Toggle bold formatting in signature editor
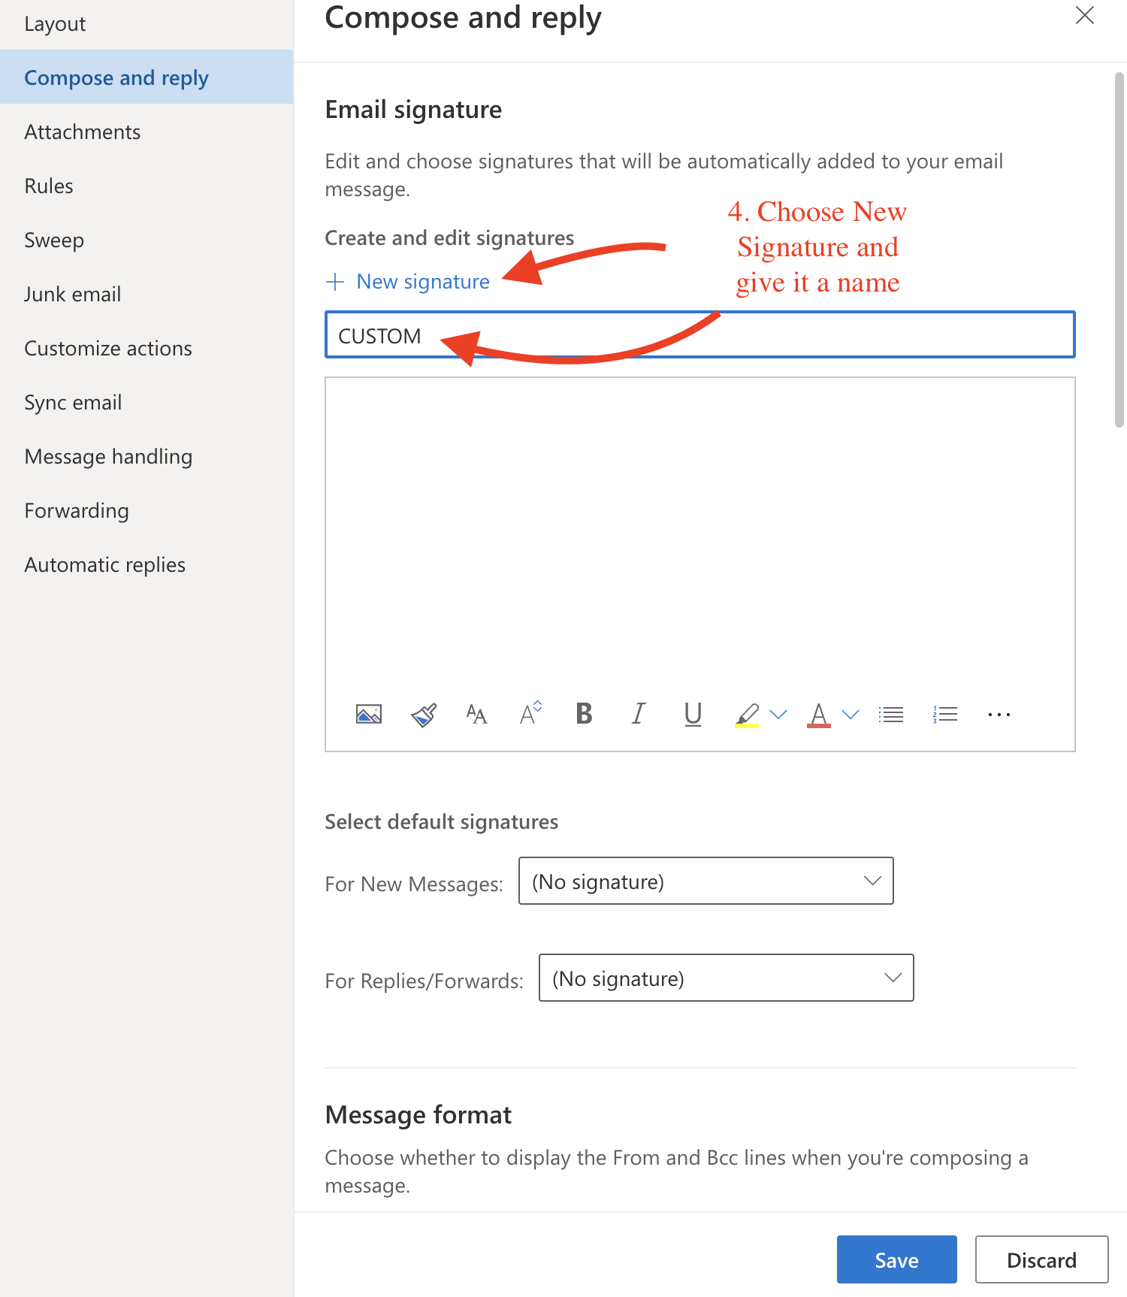Screen dimensions: 1127x1297 [x=584, y=713]
